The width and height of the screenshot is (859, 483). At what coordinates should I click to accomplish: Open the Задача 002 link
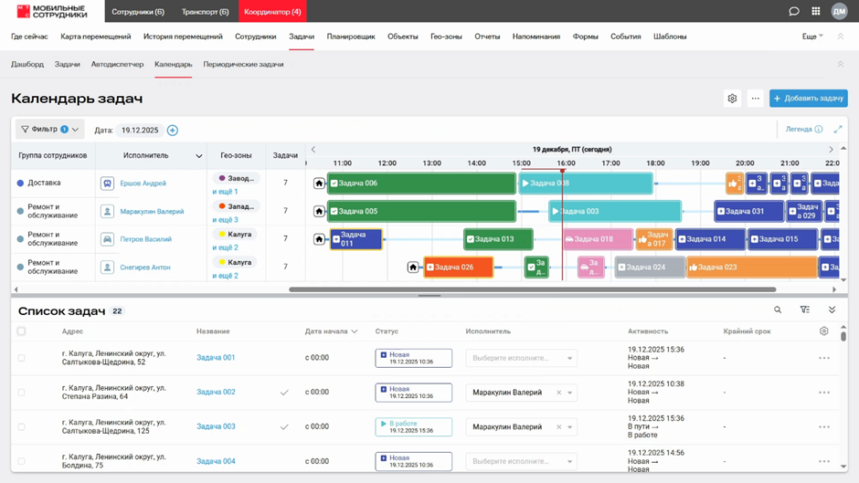click(x=216, y=393)
